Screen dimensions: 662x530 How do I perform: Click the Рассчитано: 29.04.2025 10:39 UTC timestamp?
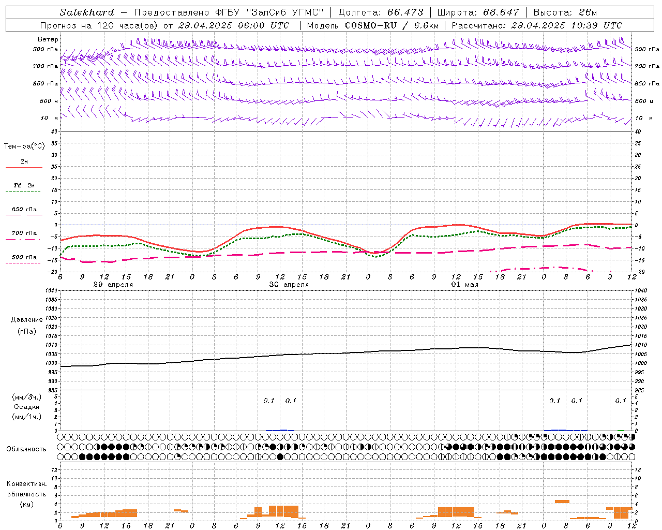(537, 25)
